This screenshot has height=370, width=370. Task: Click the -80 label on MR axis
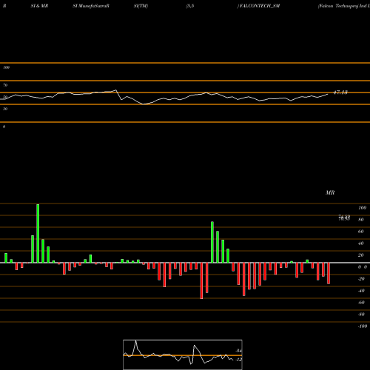click(x=361, y=314)
